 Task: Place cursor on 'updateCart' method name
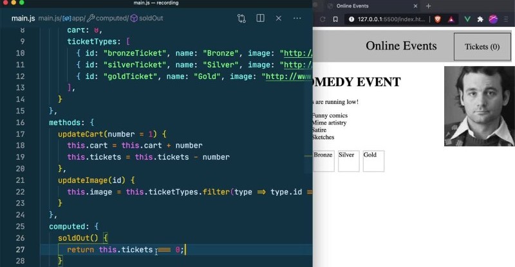point(80,134)
